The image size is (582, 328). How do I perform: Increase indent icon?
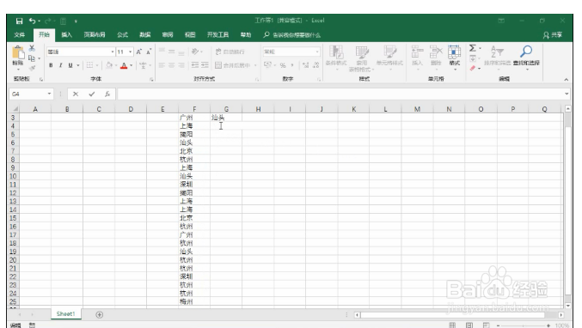click(205, 65)
